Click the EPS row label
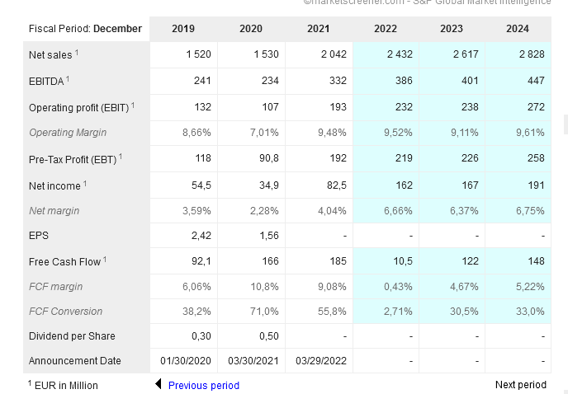This screenshot has height=394, width=568. click(x=39, y=236)
